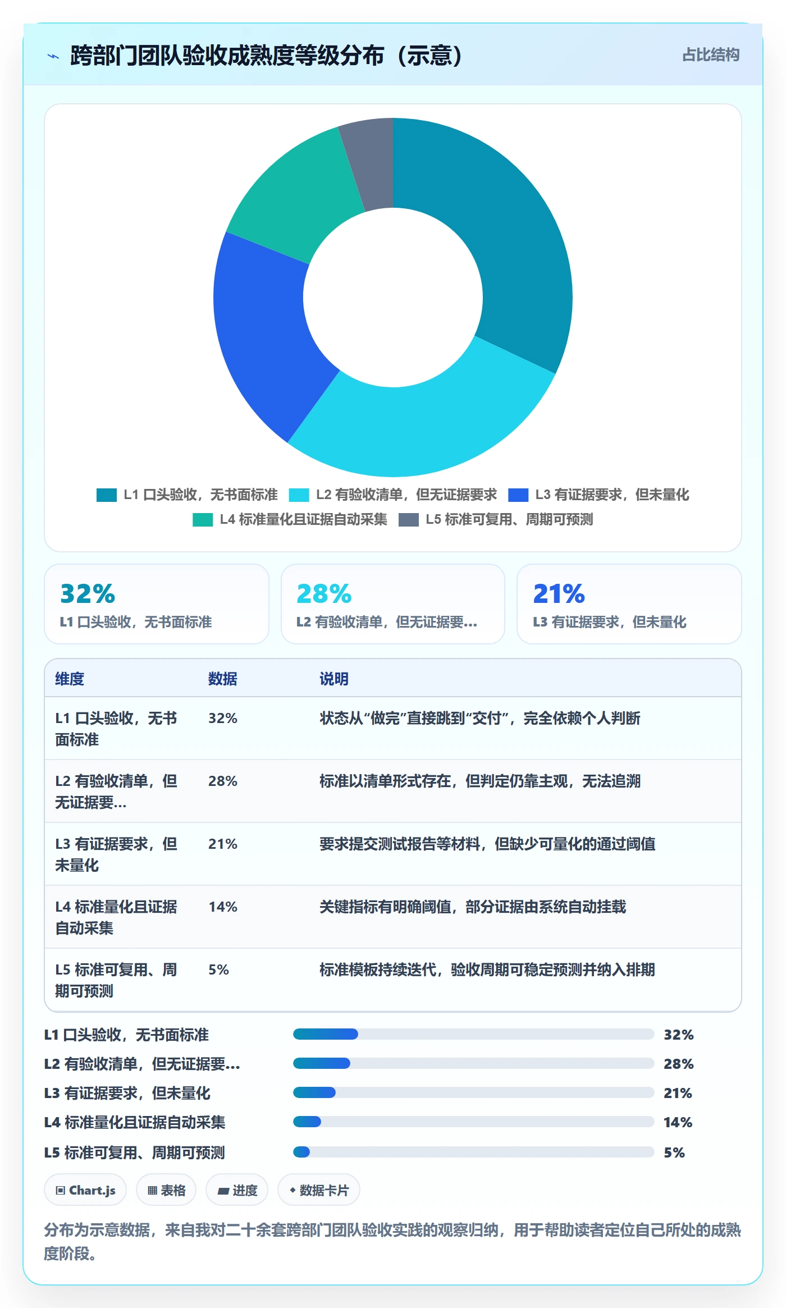Screen dimensions: 786x1308
Task: Click table cell 状态从“做完”直接跳到“交付”
Action: tap(479, 719)
